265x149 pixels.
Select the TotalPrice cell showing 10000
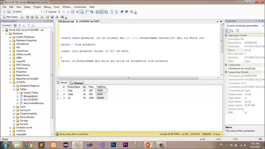coord(101,91)
